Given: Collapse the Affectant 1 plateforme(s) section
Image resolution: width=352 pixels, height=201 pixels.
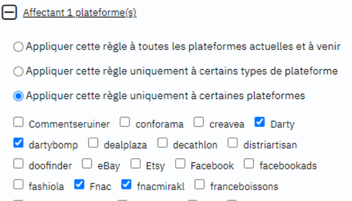Looking at the screenshot, I should (9, 12).
